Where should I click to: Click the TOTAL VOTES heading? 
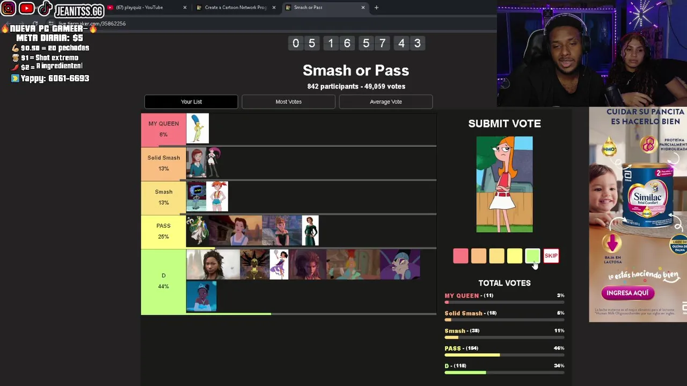(x=505, y=283)
